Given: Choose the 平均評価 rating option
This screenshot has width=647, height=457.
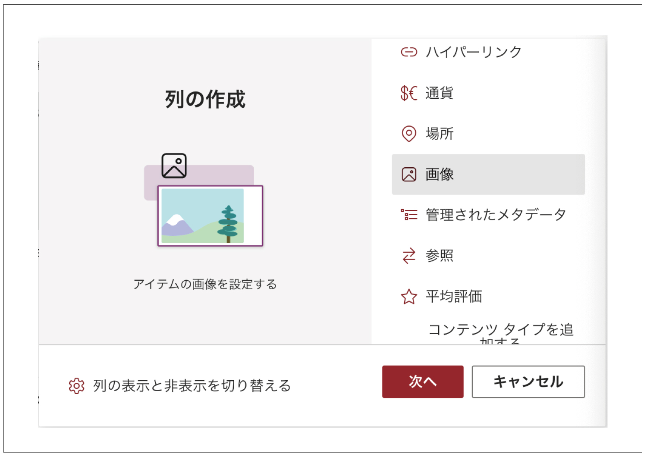Looking at the screenshot, I should click(488, 297).
